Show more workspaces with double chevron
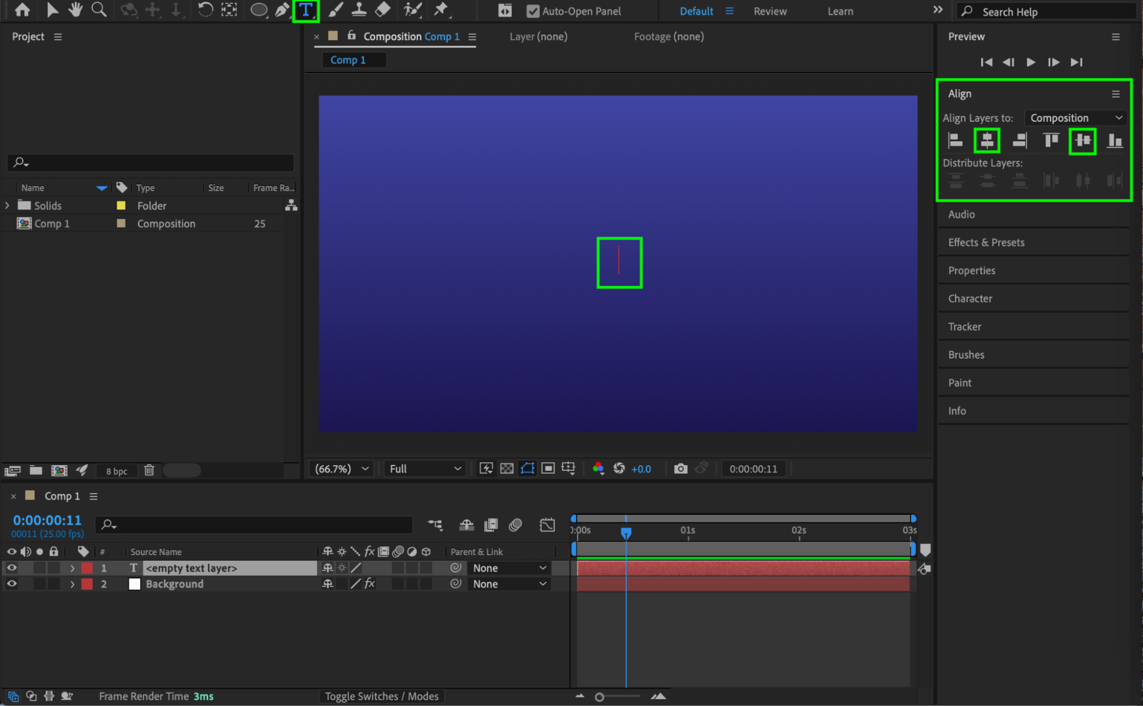The width and height of the screenshot is (1143, 706). click(x=938, y=10)
